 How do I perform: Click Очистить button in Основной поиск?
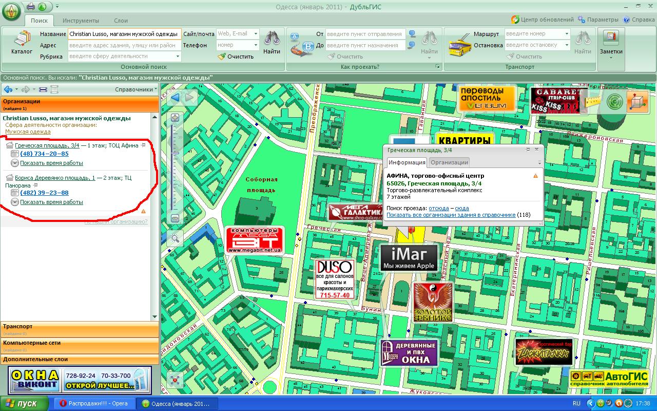(x=236, y=57)
